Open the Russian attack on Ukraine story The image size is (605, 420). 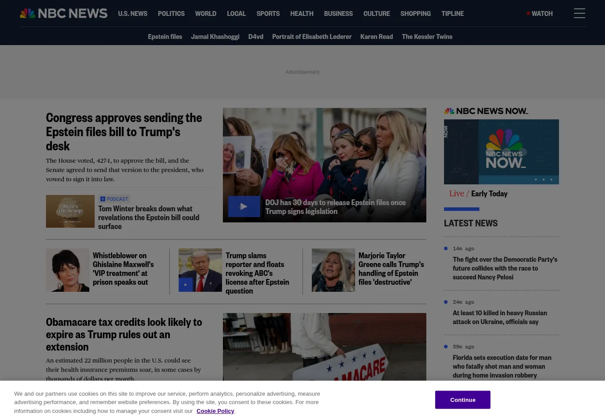click(500, 317)
